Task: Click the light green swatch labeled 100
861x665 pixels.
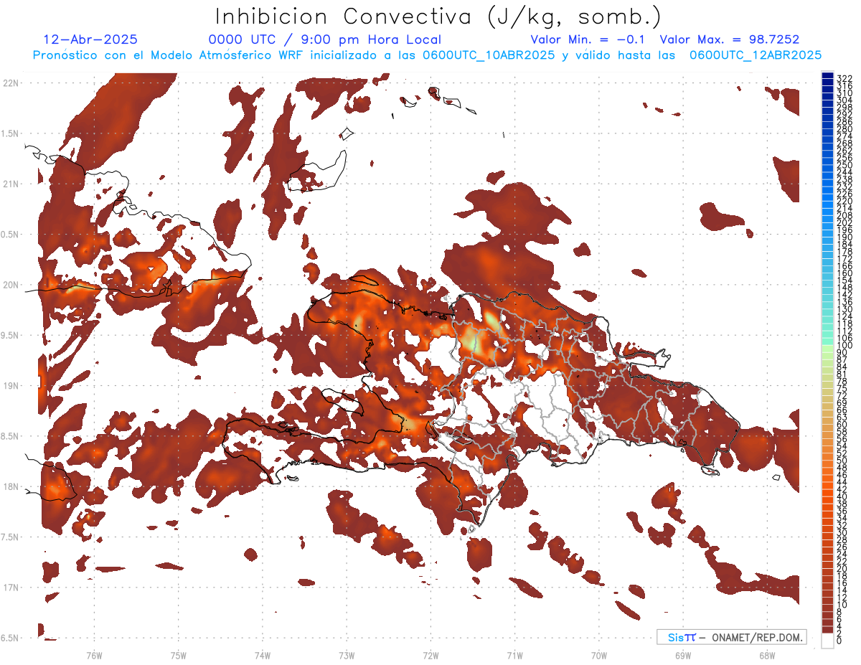Action: tap(828, 349)
